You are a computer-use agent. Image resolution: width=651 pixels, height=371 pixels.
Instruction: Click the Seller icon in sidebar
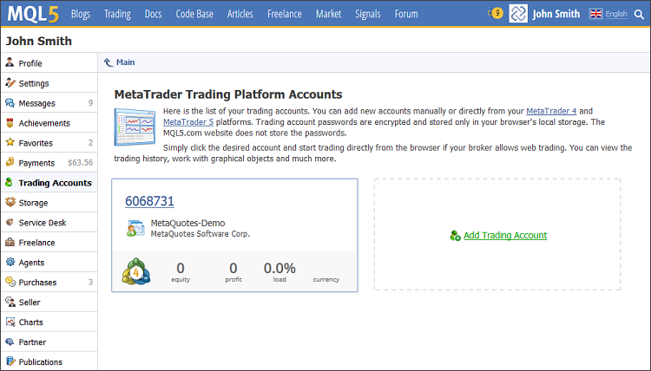click(x=10, y=302)
